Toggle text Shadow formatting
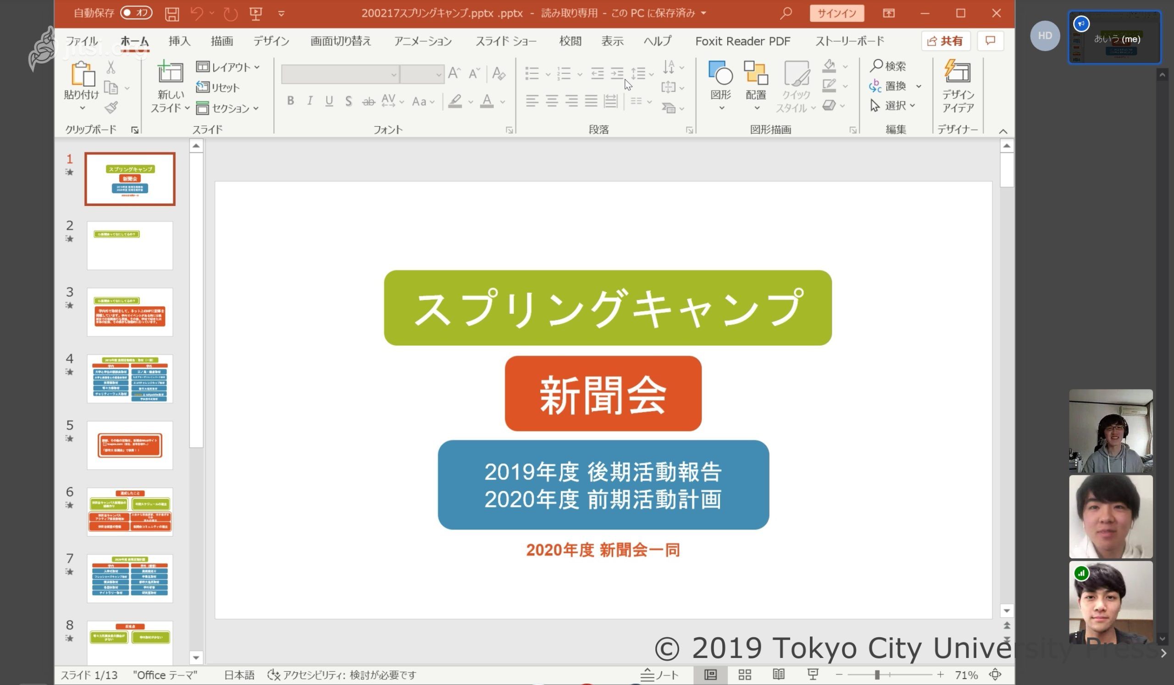Viewport: 1174px width, 685px height. point(349,101)
